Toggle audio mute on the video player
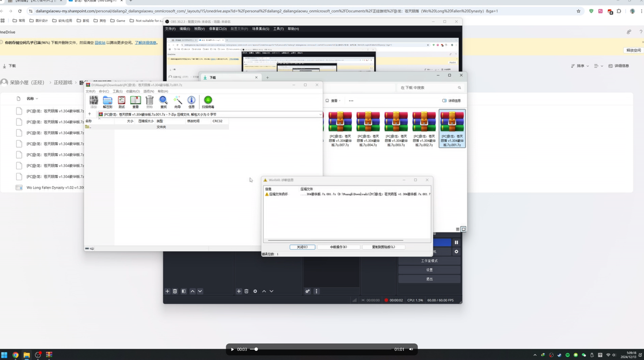644x360 pixels. (x=411, y=349)
